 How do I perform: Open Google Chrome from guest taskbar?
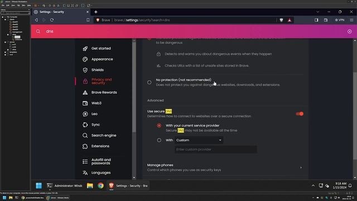(x=100, y=186)
